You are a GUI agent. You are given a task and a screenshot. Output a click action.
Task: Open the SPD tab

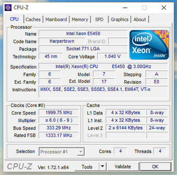tap(99, 19)
